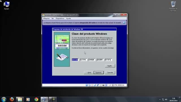
Task: Click the optical disk status icon
Action: click(89, 85)
